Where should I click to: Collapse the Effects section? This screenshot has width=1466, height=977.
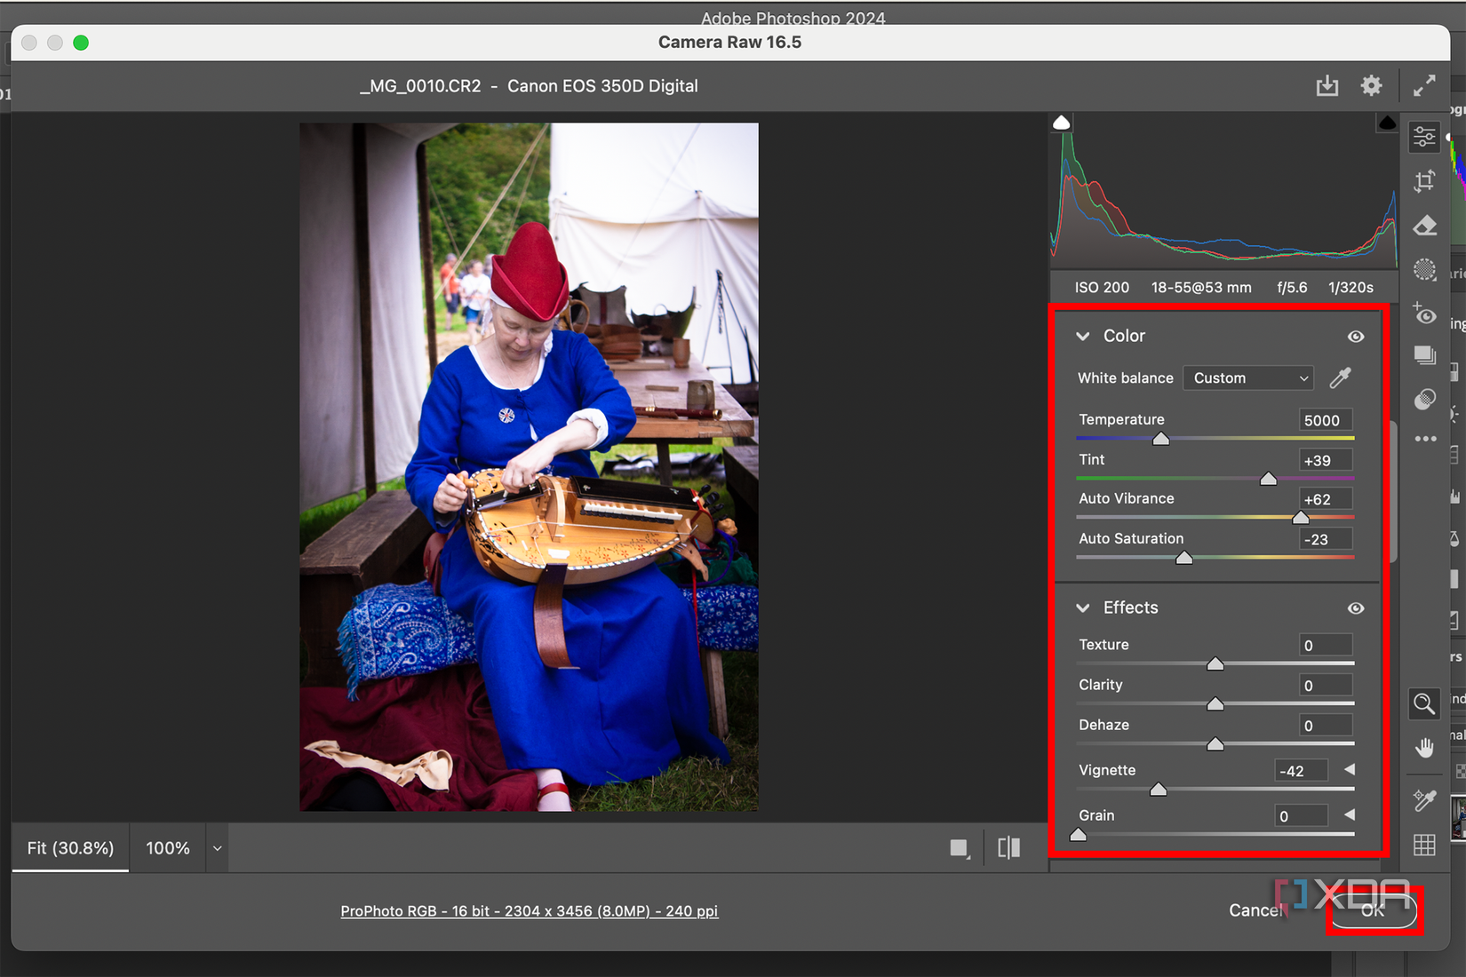click(x=1082, y=608)
